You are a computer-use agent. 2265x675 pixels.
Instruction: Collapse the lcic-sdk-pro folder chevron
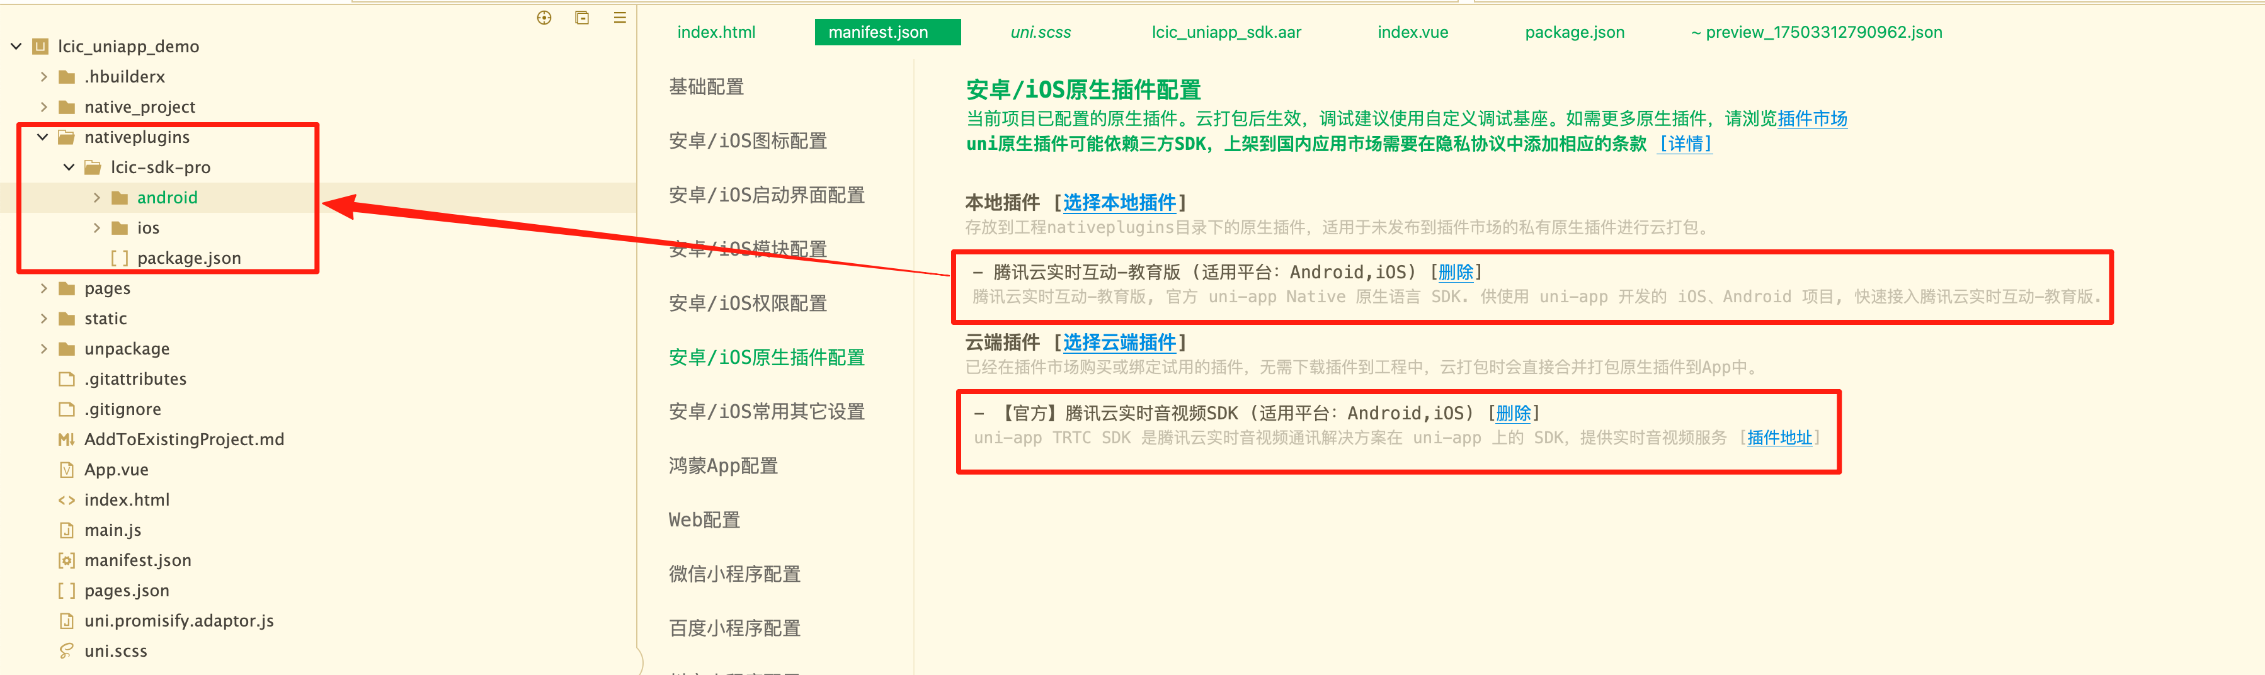(x=69, y=167)
